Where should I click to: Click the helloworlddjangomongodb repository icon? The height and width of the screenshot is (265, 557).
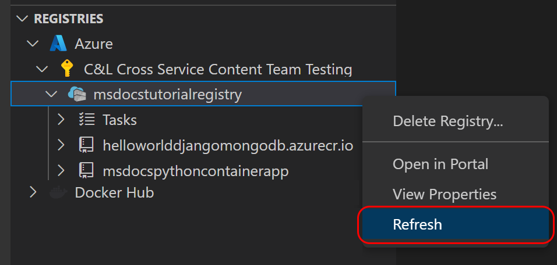pos(86,145)
